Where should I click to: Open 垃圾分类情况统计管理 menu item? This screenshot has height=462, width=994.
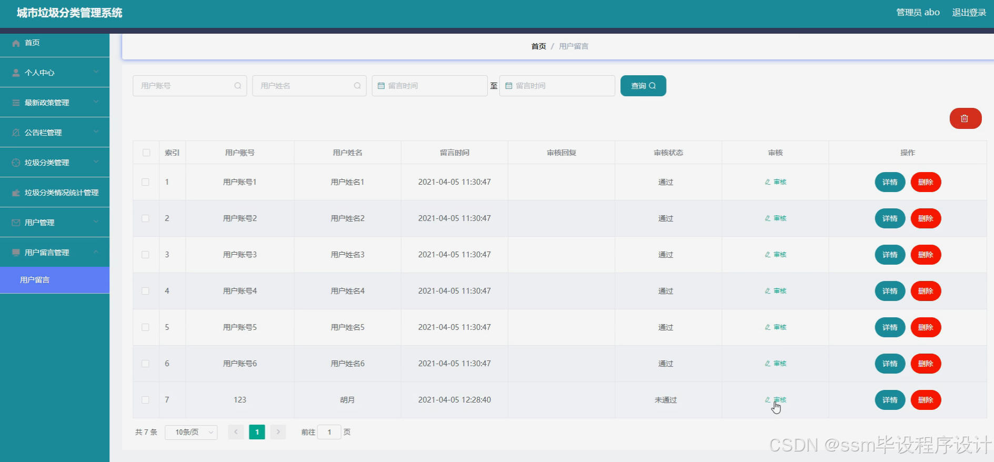coord(55,193)
